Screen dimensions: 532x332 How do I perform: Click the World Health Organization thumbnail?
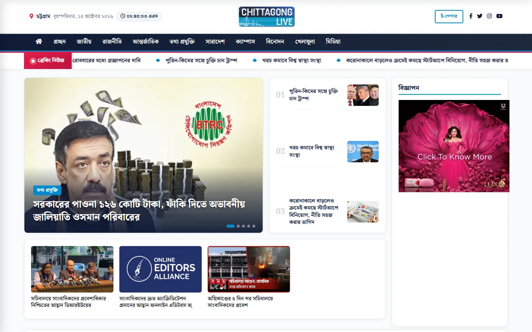[x=363, y=152]
